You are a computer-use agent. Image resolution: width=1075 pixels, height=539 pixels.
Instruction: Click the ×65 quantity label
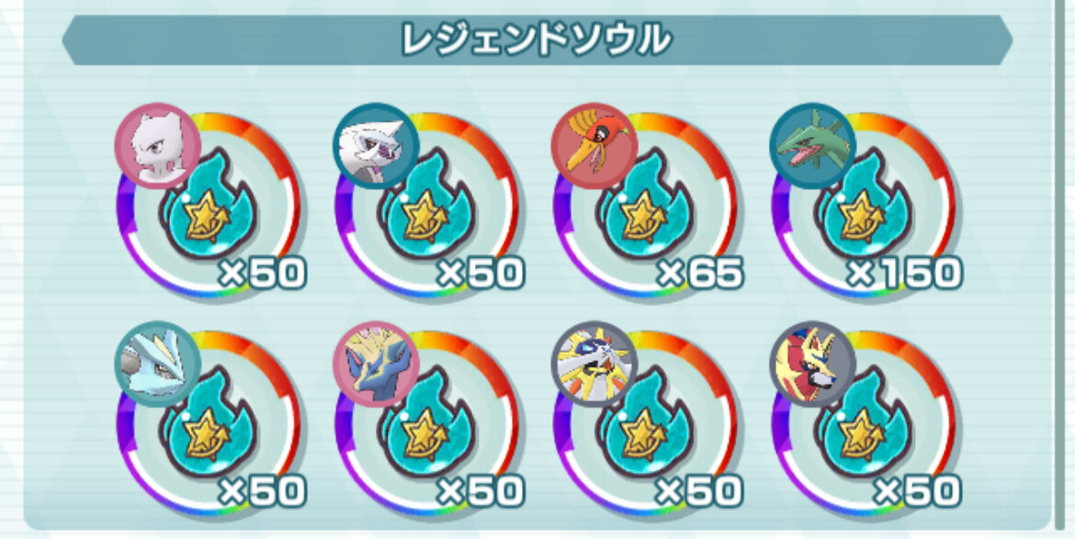click(x=699, y=274)
